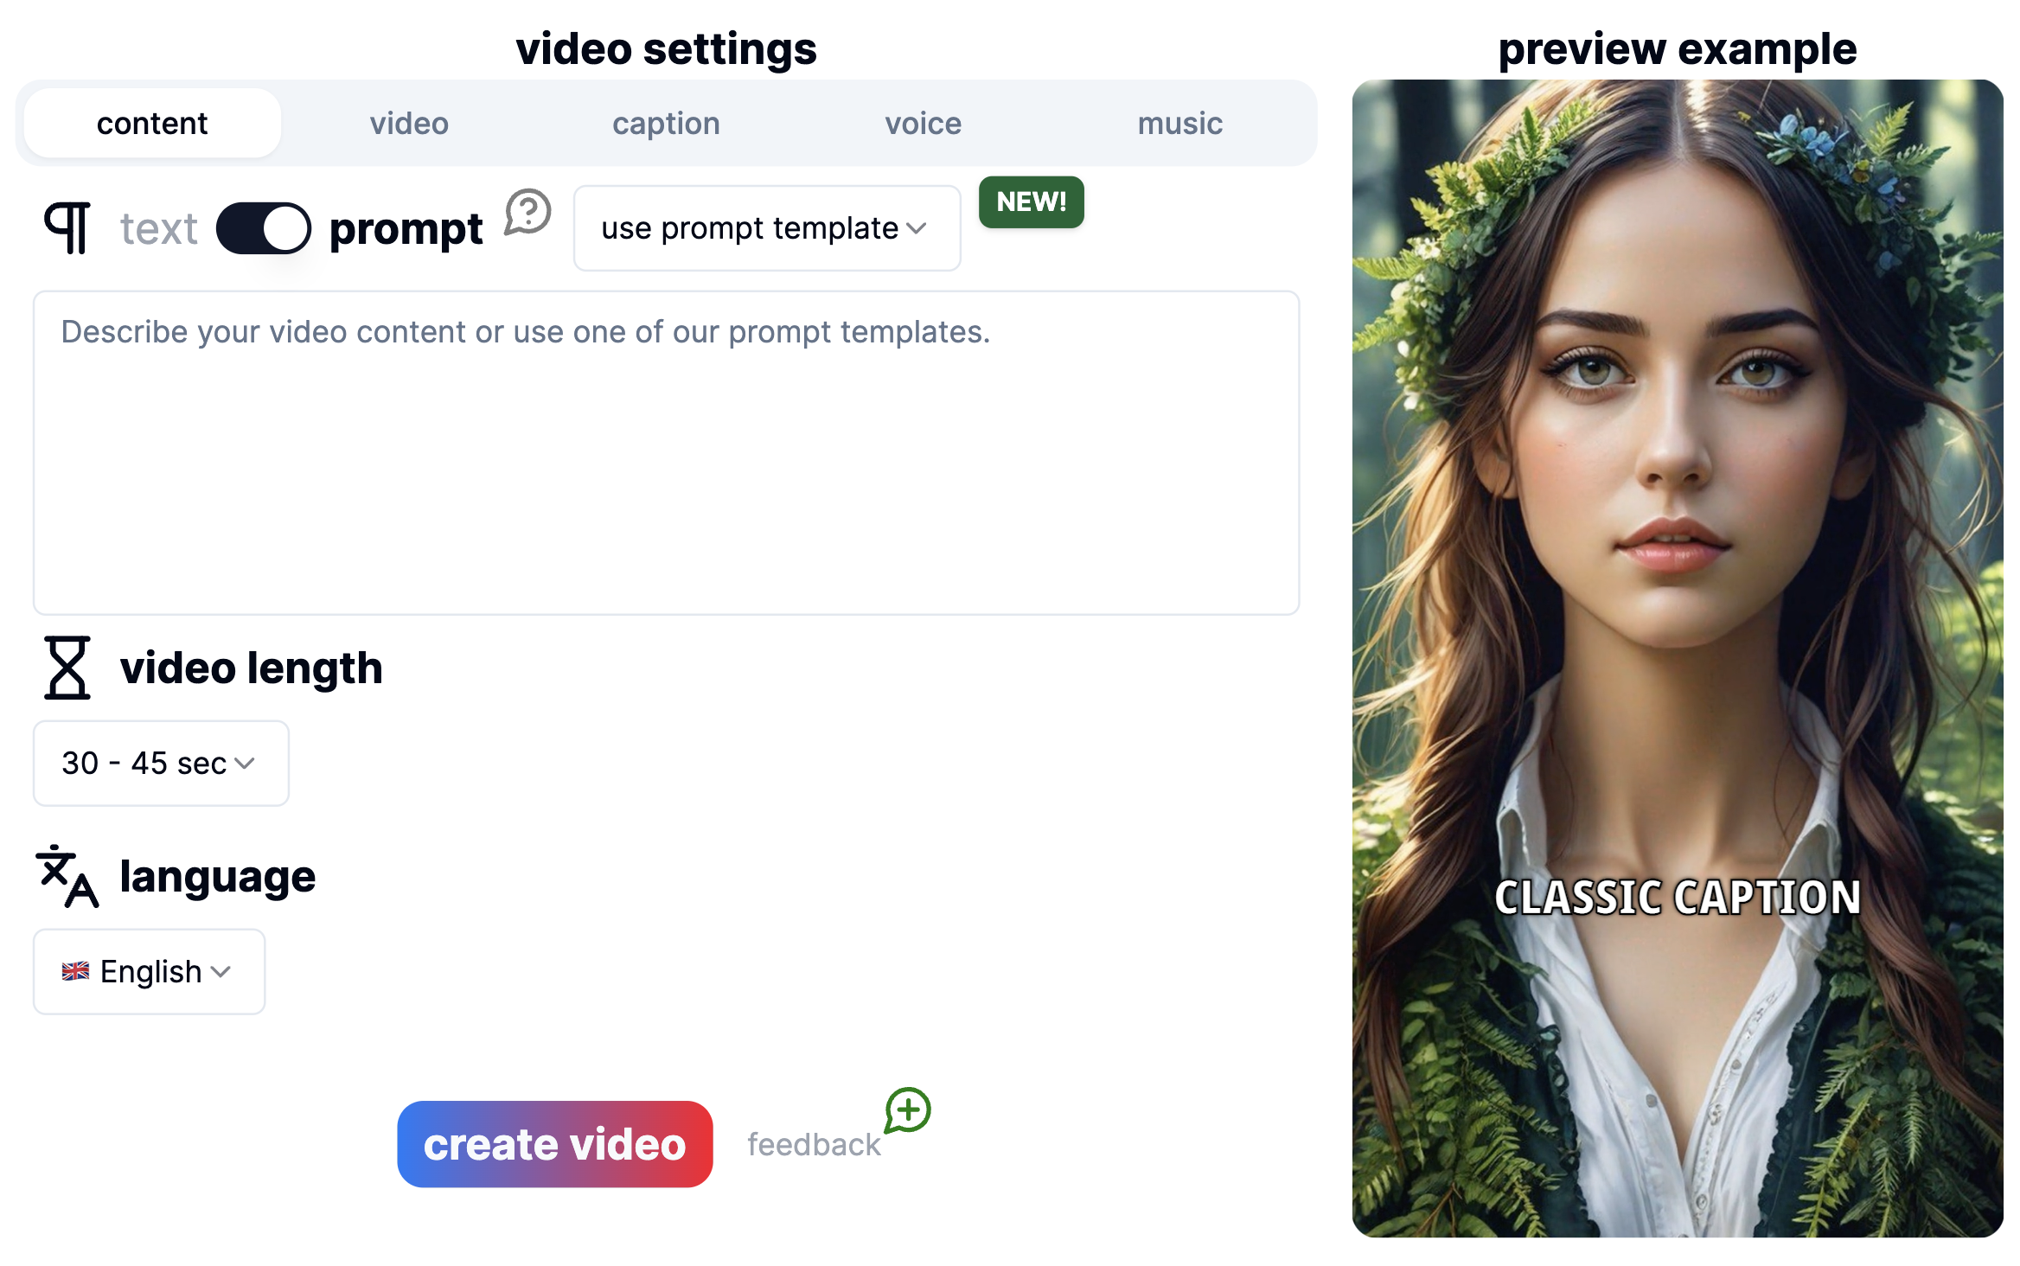
Task: Click the feedback link
Action: (x=814, y=1144)
